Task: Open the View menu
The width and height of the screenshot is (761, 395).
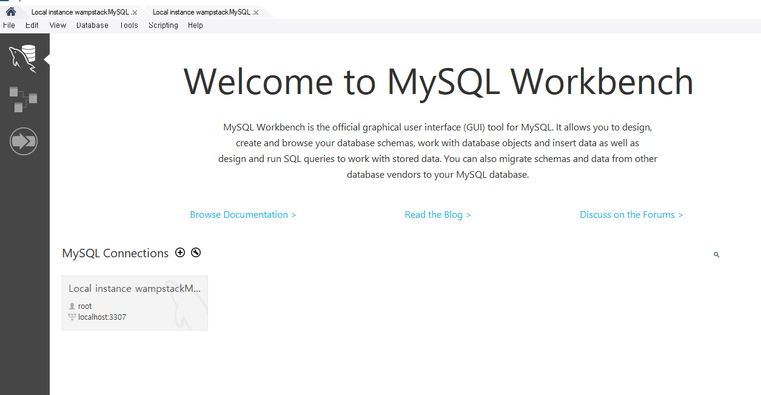Action: pos(58,25)
